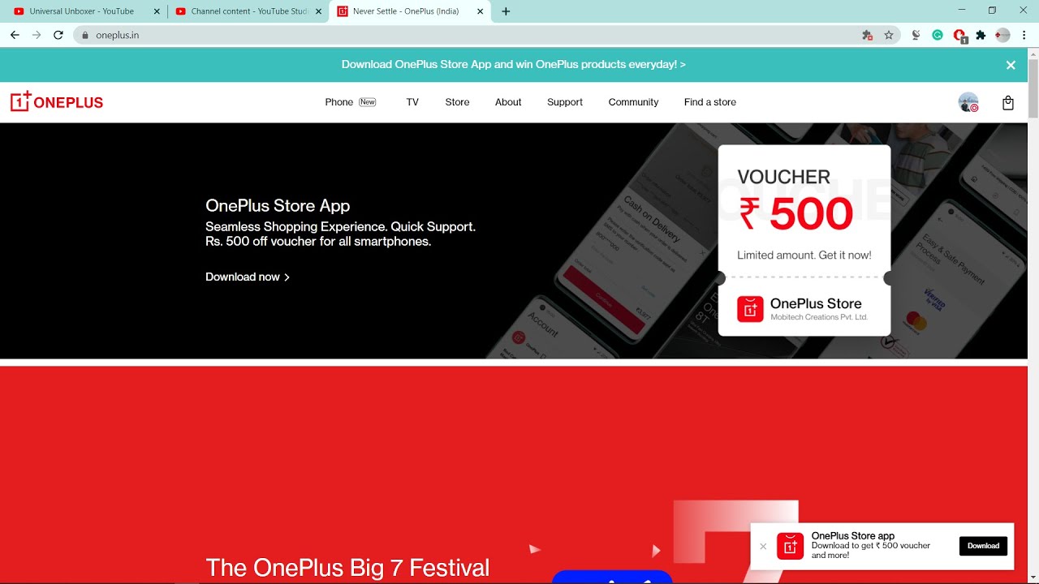The height and width of the screenshot is (584, 1039).
Task: Open a new browser tab
Action: coord(506,11)
